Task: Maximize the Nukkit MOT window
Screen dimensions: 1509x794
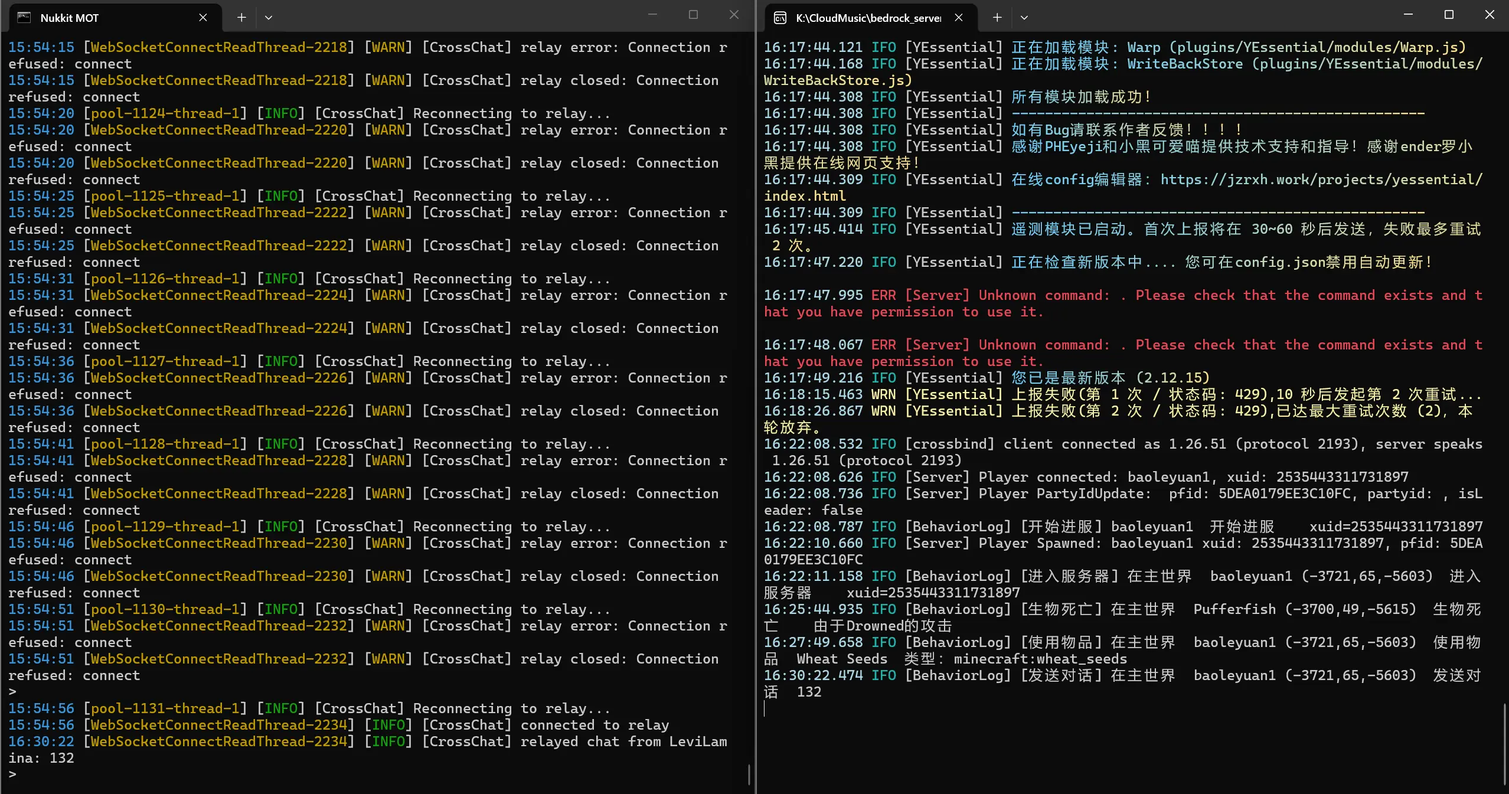Action: [x=693, y=15]
